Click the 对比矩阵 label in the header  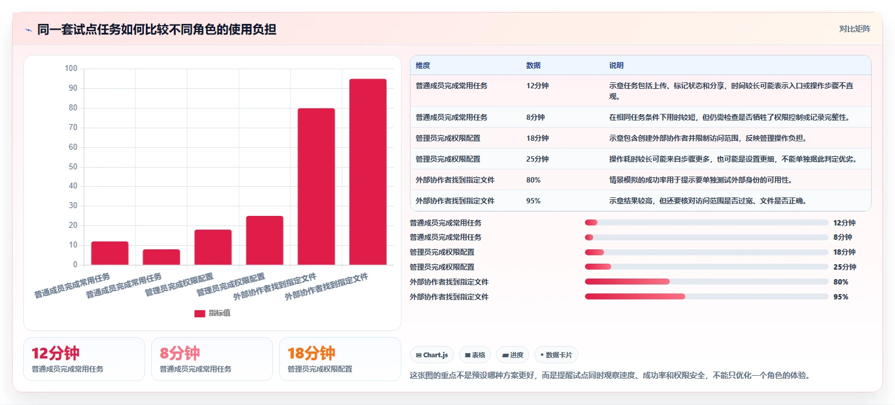[x=855, y=29]
